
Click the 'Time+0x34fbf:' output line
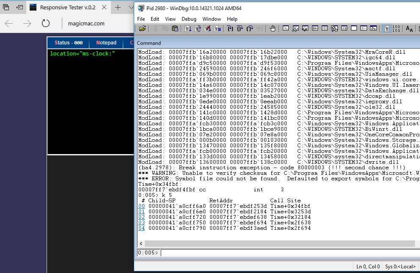[160, 184]
